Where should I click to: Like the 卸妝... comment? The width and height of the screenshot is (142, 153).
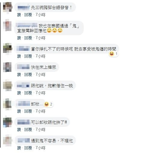(x=19, y=111)
